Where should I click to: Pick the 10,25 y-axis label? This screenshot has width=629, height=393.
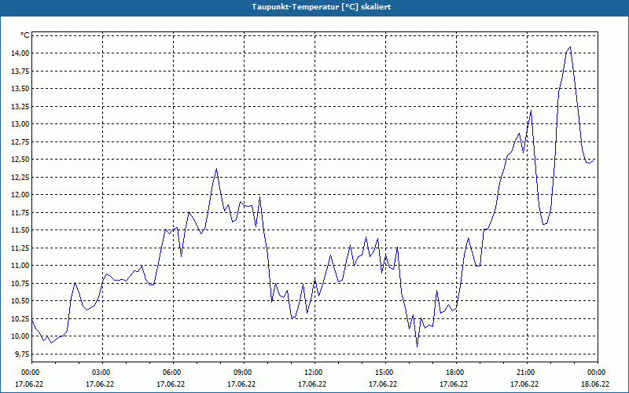point(20,318)
